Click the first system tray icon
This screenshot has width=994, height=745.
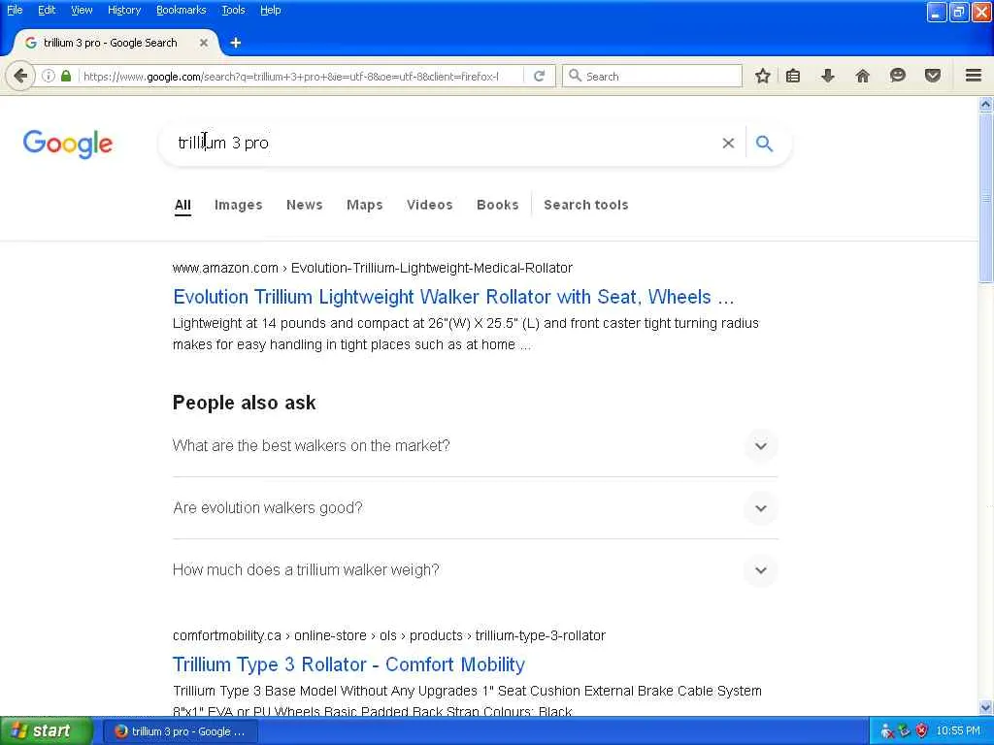click(887, 731)
